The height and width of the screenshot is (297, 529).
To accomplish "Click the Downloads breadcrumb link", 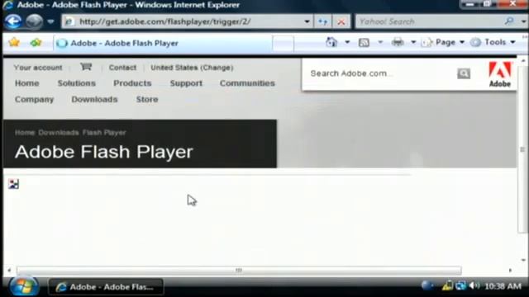I will coord(59,133).
